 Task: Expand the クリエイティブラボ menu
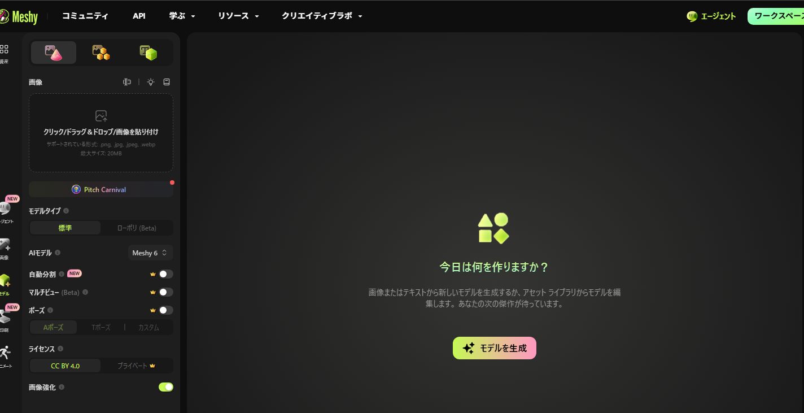322,16
